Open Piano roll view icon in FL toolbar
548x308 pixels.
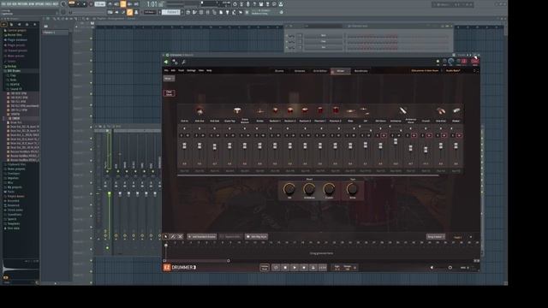(194, 12)
